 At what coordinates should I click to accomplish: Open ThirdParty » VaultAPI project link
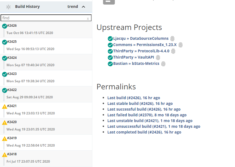tap(133, 57)
